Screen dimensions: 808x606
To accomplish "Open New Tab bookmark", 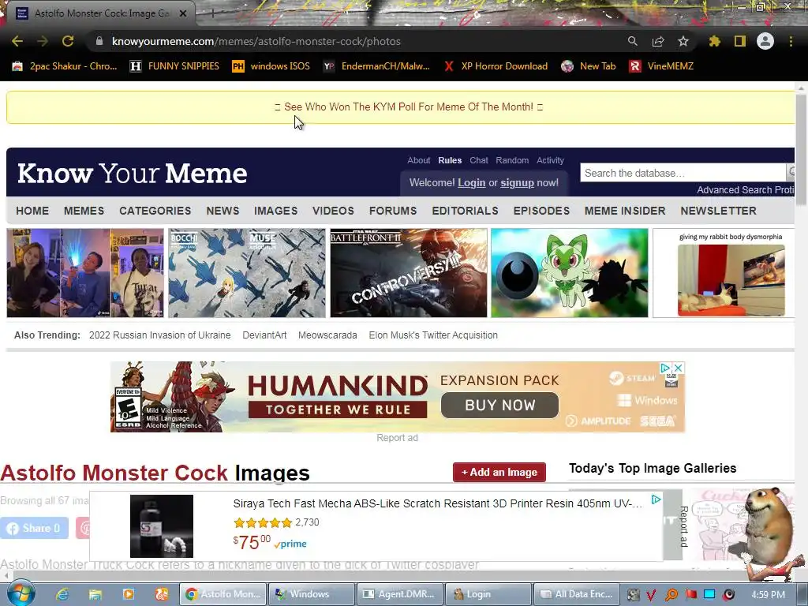I will [589, 66].
